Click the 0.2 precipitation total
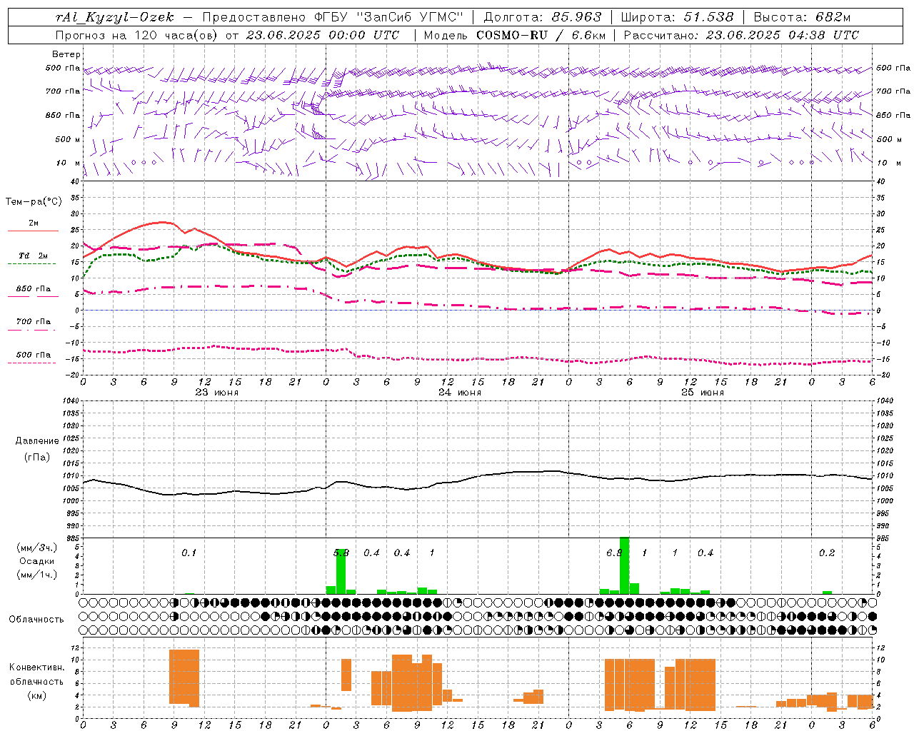This screenshot has width=914, height=731. [x=827, y=553]
